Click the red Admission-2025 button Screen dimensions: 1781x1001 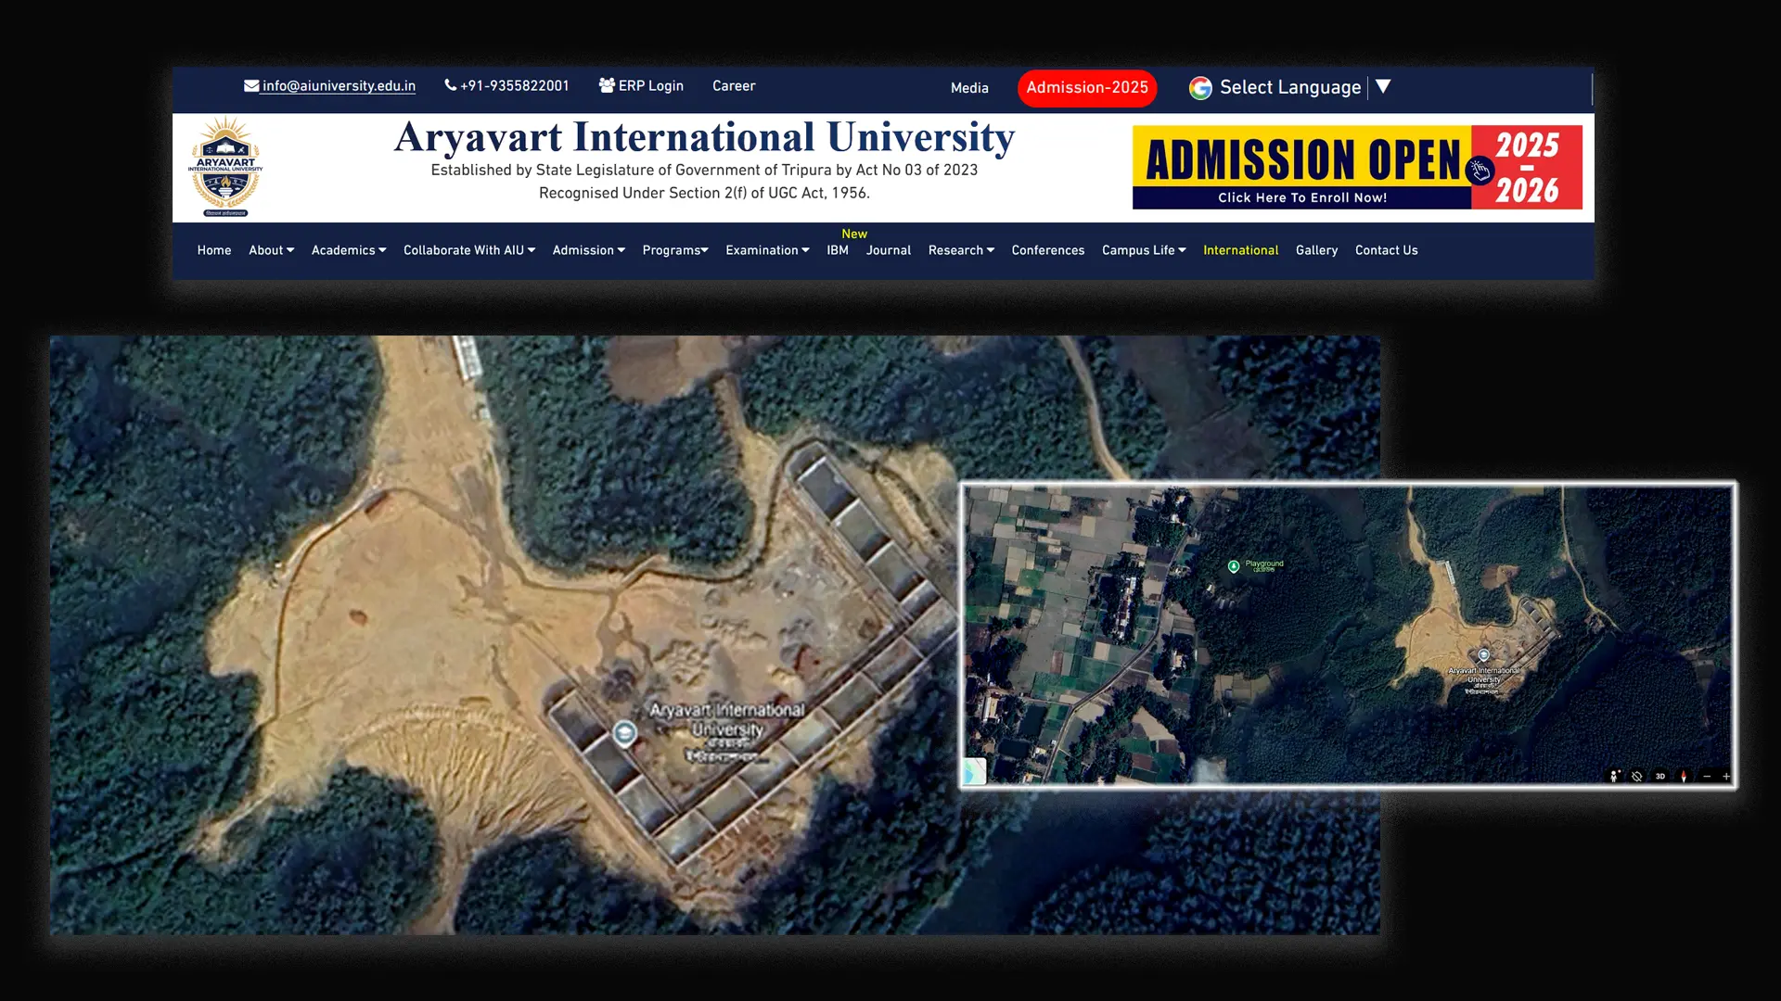[x=1086, y=88]
